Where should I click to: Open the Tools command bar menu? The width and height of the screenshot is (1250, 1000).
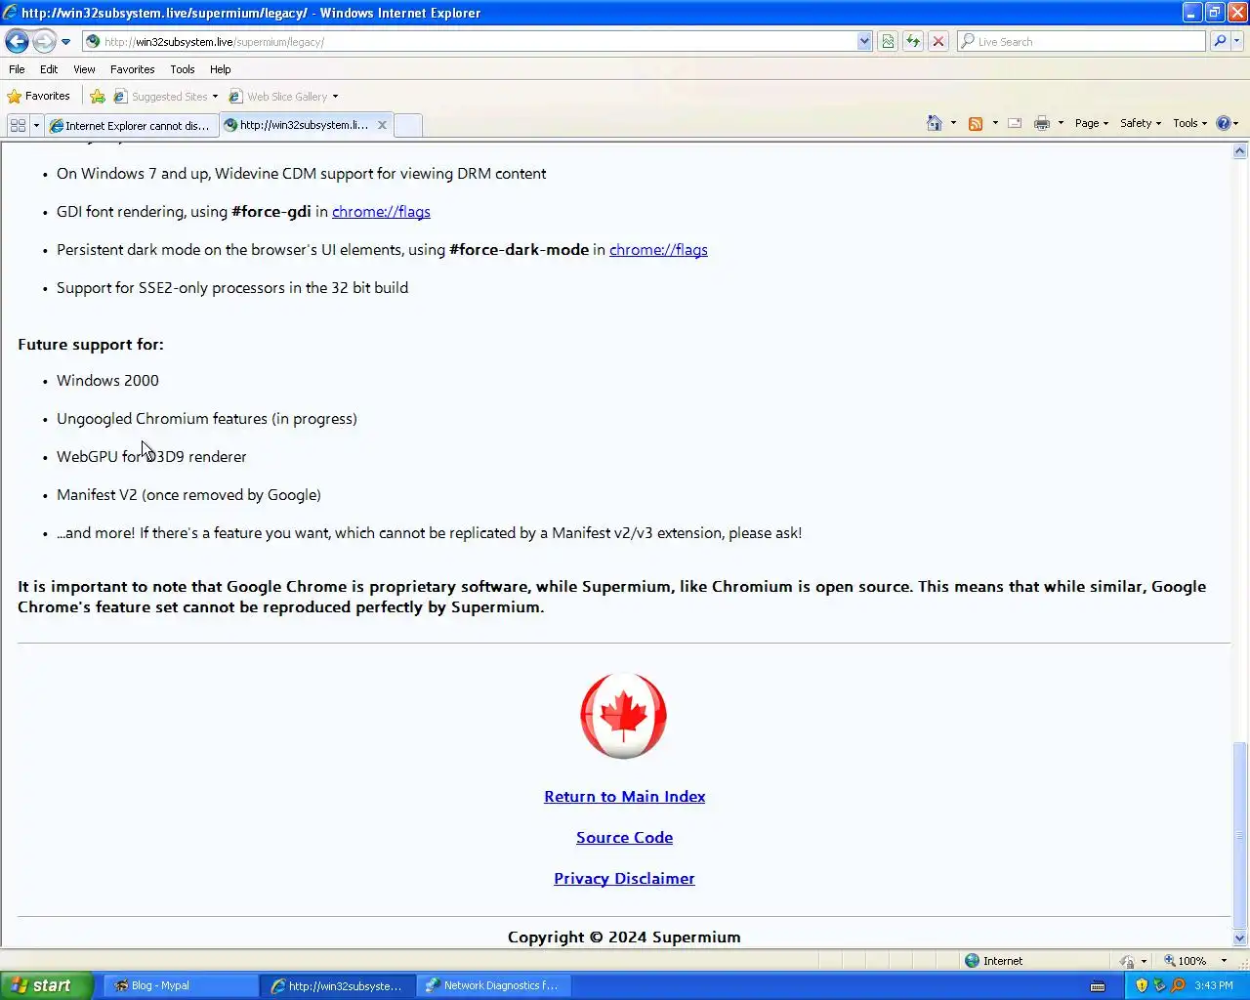(x=1189, y=123)
